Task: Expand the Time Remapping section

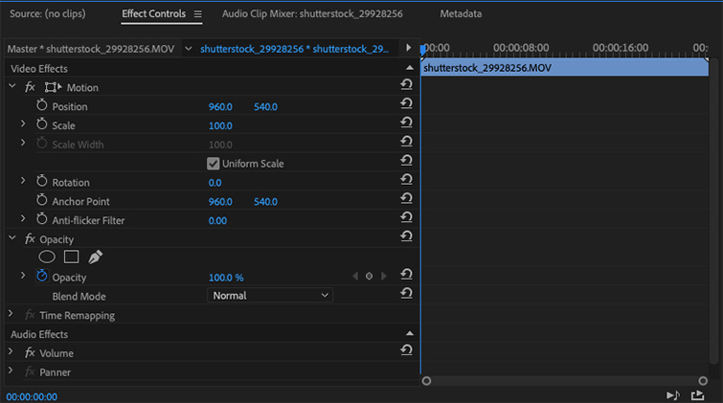Action: [11, 315]
